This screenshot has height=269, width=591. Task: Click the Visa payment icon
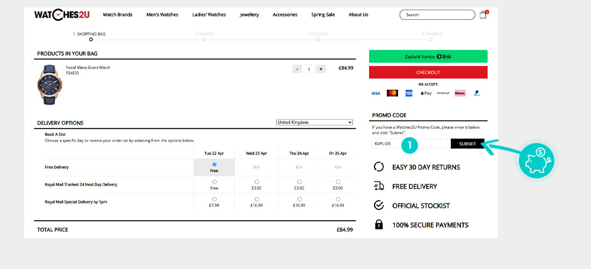(376, 93)
